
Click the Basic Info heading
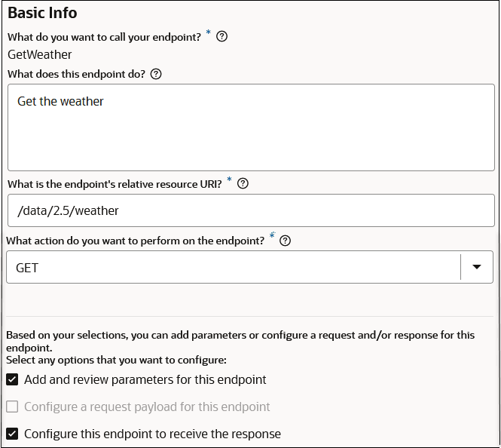(x=42, y=14)
